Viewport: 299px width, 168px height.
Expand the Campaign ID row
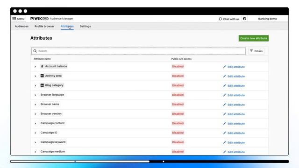[x=36, y=133]
